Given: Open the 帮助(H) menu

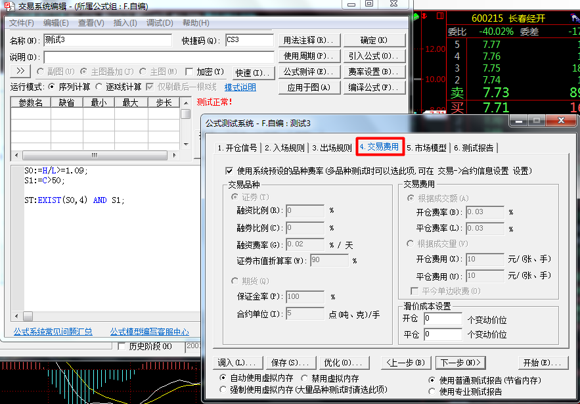Looking at the screenshot, I should 196,23.
